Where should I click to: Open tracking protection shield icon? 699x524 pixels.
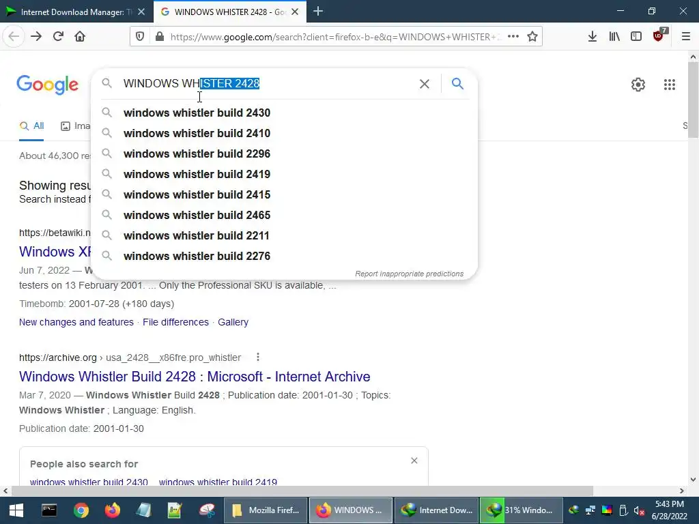pyautogui.click(x=140, y=37)
